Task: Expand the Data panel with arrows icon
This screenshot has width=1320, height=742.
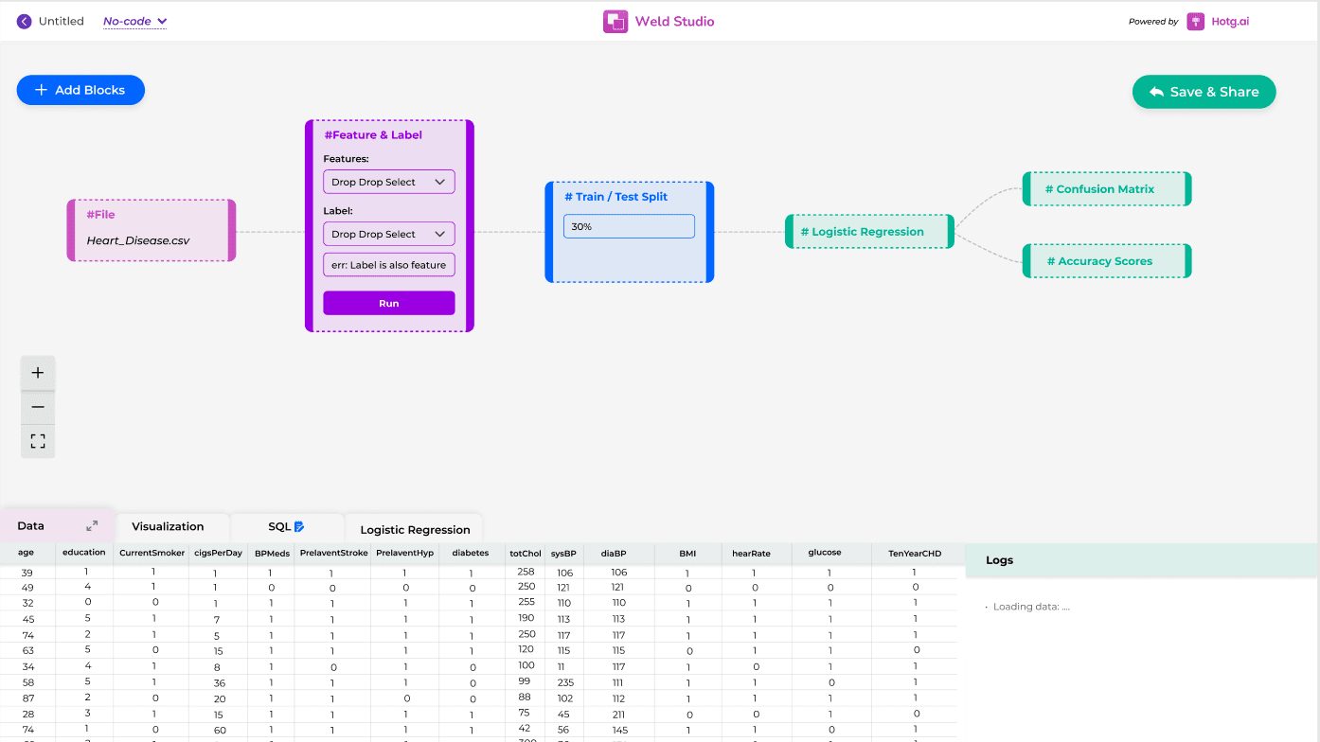Action: [92, 526]
